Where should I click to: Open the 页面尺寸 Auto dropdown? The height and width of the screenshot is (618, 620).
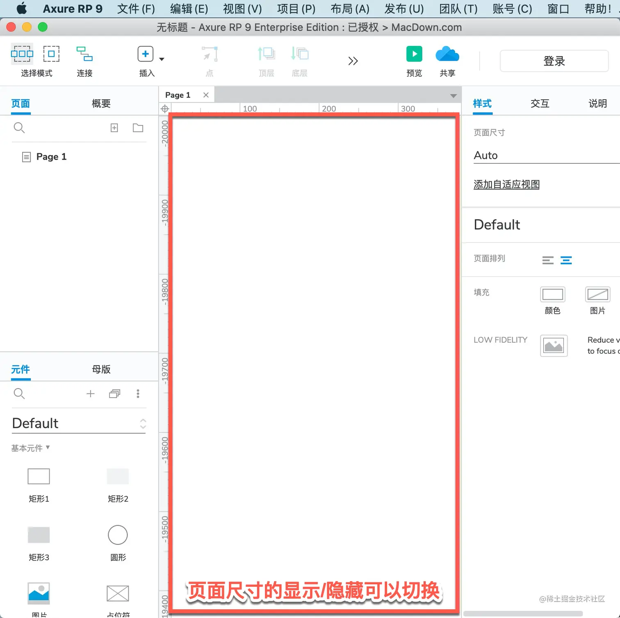click(x=547, y=156)
